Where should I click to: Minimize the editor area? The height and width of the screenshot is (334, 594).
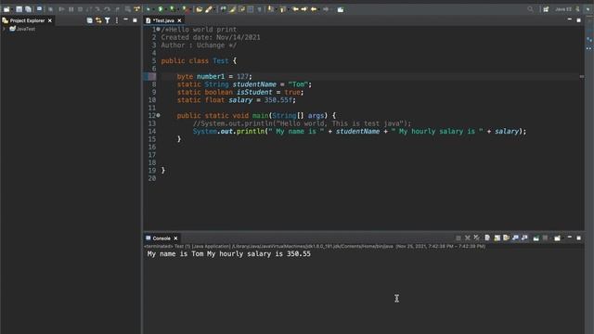(570, 19)
